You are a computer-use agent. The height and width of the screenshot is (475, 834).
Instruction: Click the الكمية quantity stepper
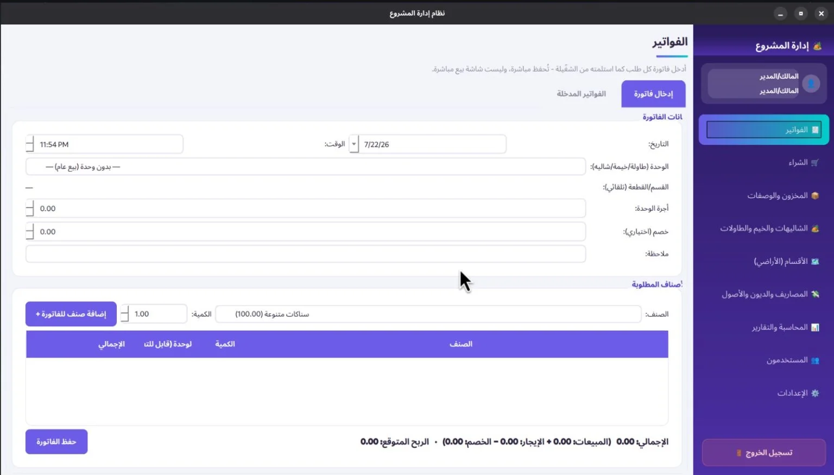[x=125, y=314]
